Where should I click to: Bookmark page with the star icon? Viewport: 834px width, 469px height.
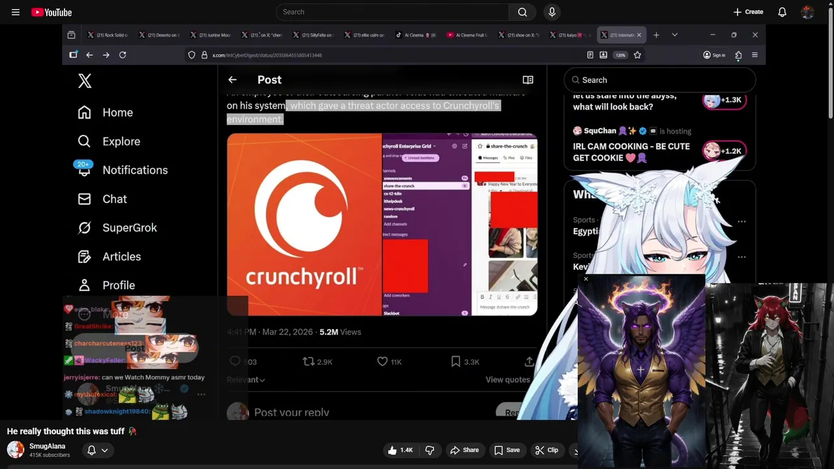pyautogui.click(x=637, y=55)
